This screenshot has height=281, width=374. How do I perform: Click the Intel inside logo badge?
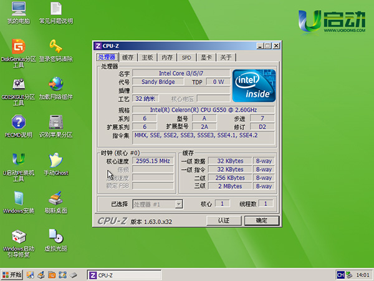coord(254,86)
